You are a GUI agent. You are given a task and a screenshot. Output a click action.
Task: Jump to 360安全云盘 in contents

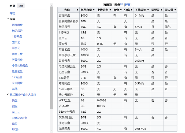(20, 118)
